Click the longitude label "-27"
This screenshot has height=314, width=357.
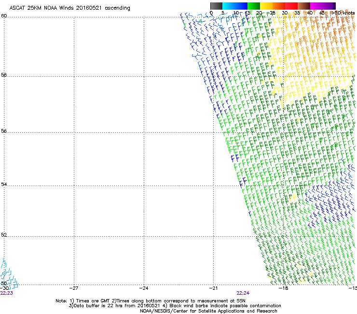point(74,288)
